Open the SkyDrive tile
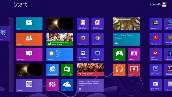 click(67, 85)
